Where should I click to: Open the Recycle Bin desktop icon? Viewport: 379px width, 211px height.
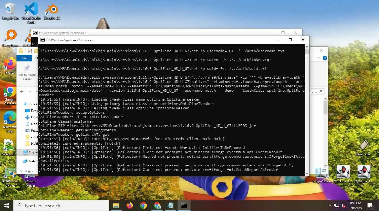pos(10,11)
